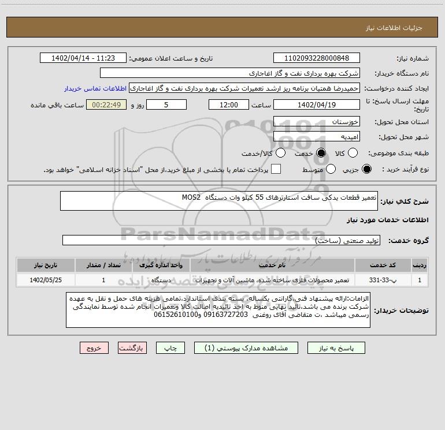Click service code cell پ-33-331
The height and width of the screenshot is (430, 445).
pos(383,280)
